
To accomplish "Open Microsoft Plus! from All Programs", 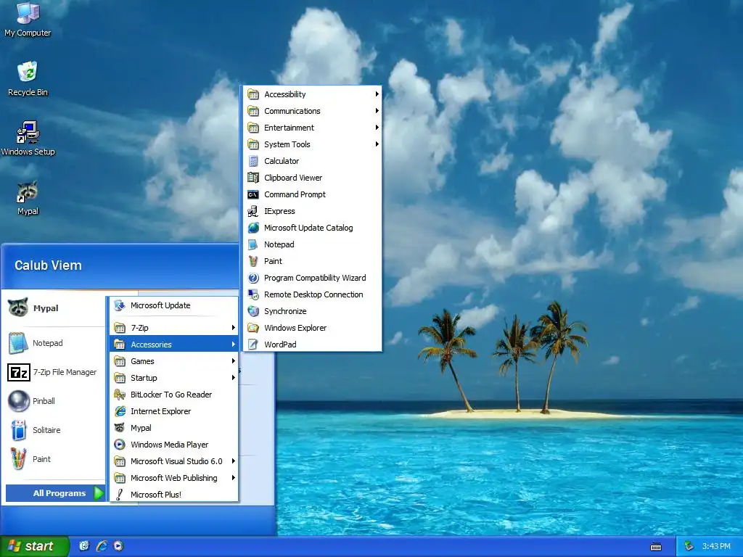I will (174, 495).
